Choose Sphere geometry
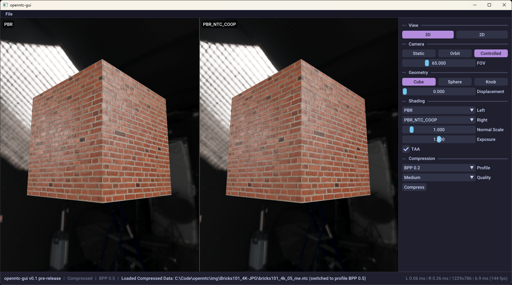The image size is (512, 285). coord(455,82)
